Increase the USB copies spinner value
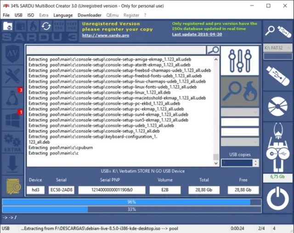 256,161
